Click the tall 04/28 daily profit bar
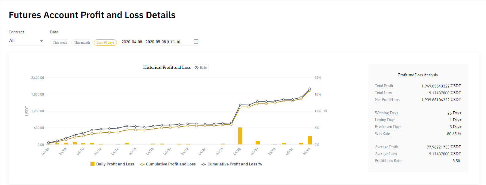Screen dimensions: 486x185 click(x=240, y=136)
